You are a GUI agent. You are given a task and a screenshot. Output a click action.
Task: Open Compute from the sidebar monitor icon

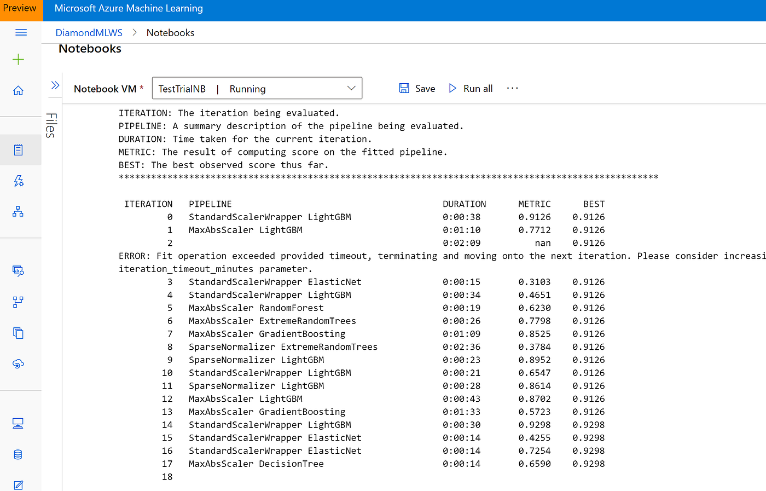pyautogui.click(x=18, y=423)
